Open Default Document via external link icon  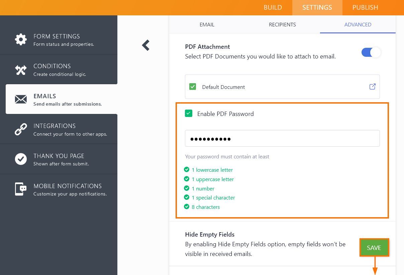(x=372, y=87)
